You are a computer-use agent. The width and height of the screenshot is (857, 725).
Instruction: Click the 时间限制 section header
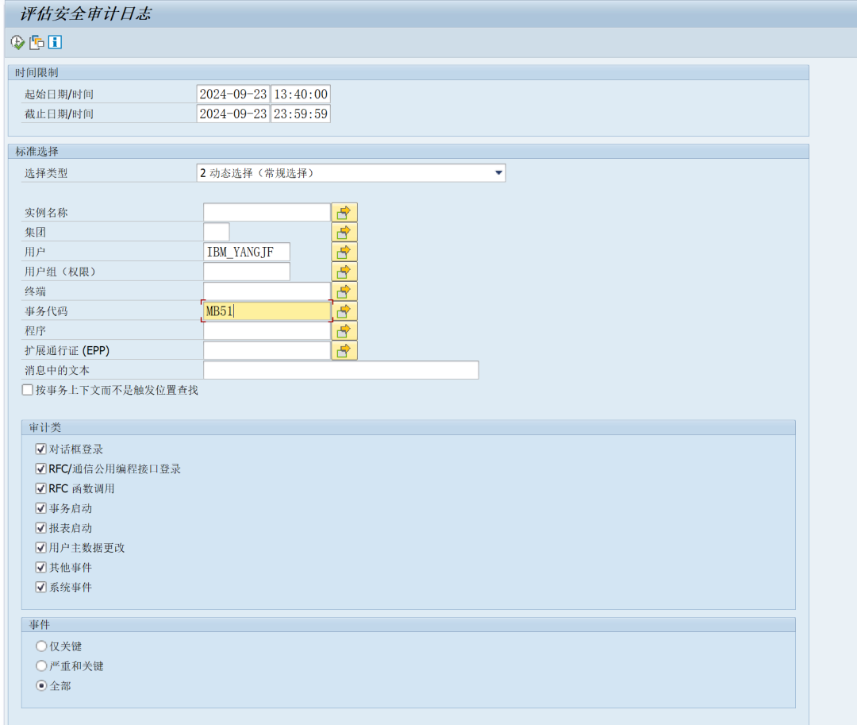pos(37,73)
